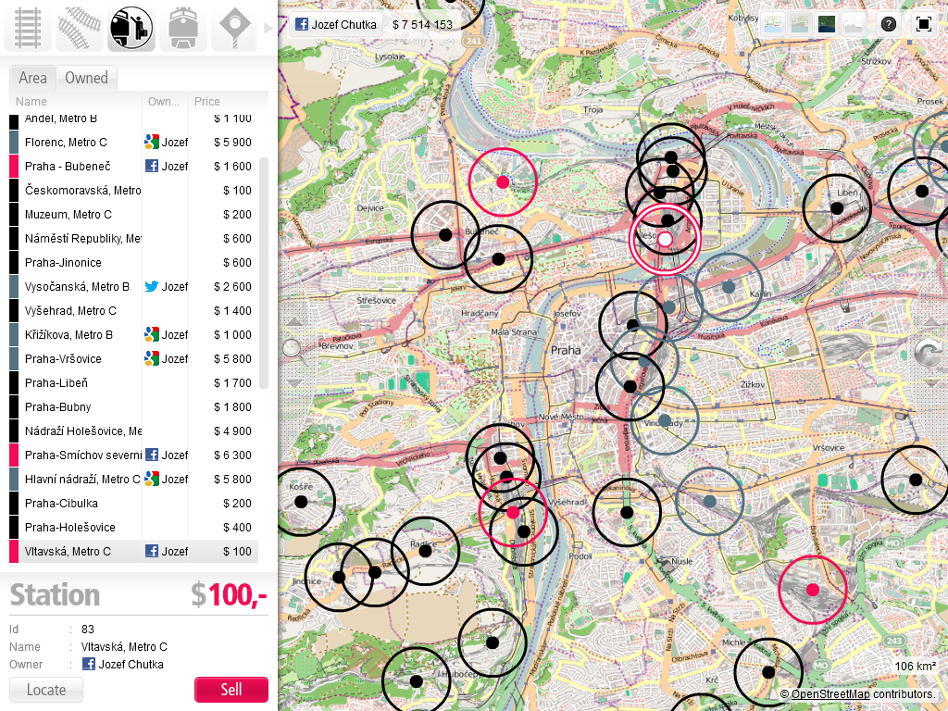
Task: Switch to the first street map layer
Action: (773, 25)
